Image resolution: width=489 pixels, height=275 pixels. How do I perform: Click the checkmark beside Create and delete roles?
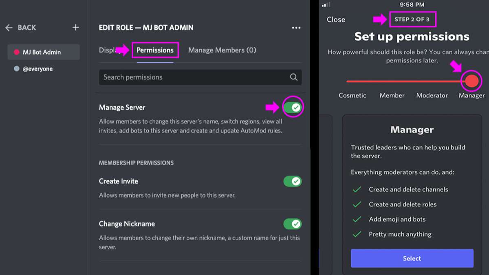click(x=357, y=204)
